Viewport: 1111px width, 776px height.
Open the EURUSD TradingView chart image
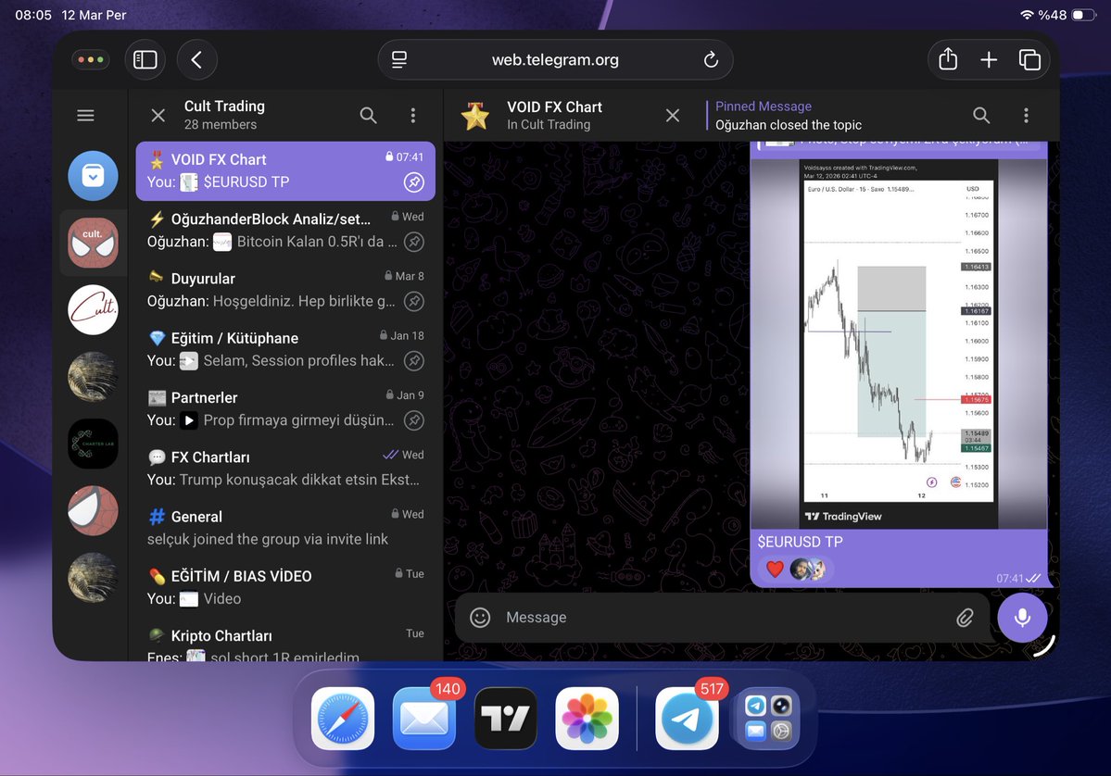tap(899, 344)
